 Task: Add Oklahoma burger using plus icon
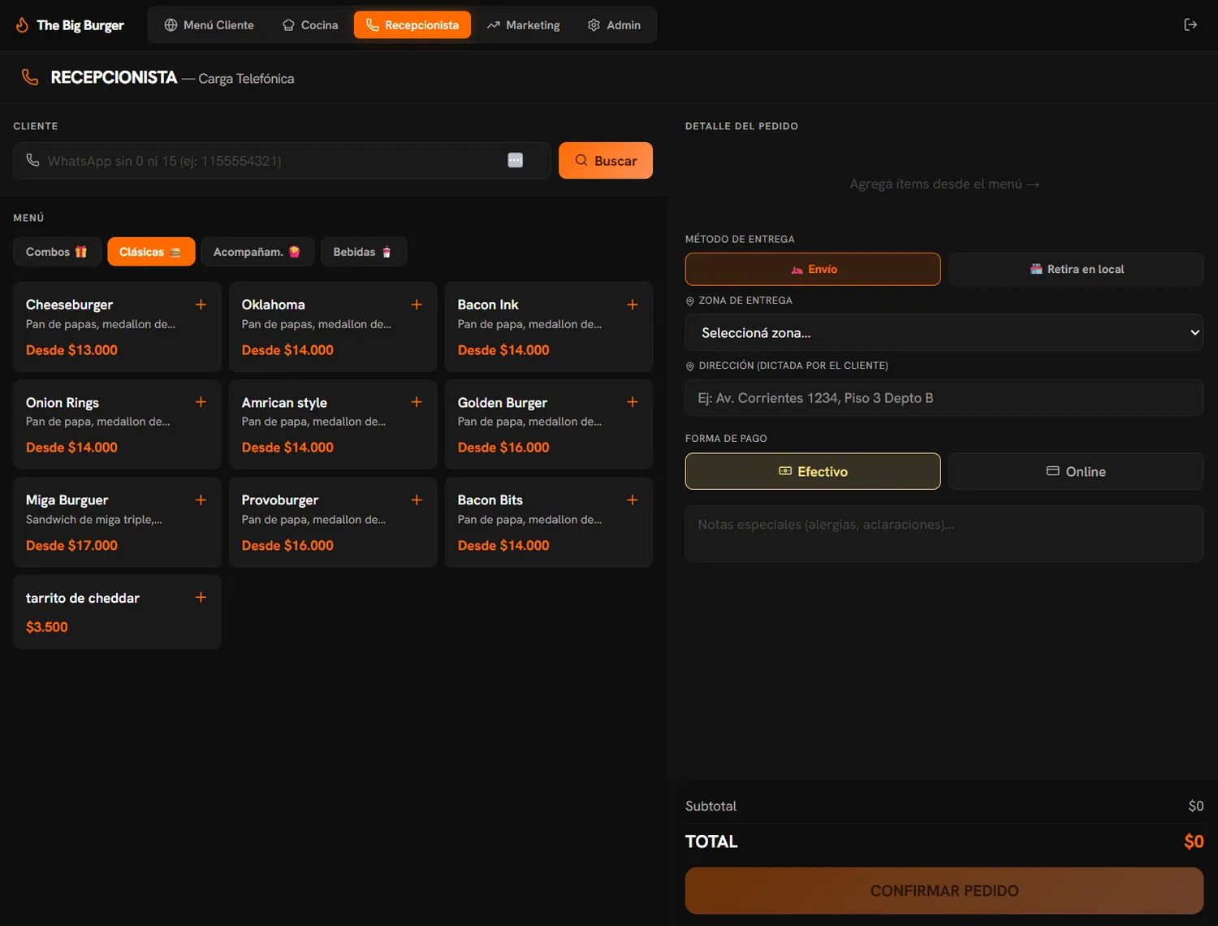click(x=417, y=305)
